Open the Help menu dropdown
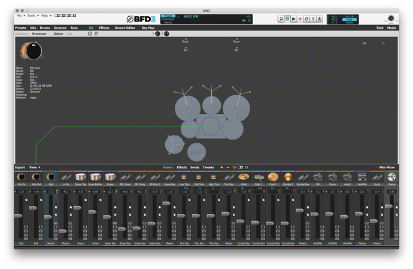Screen dimensions: 413x269 pyautogui.click(x=46, y=16)
